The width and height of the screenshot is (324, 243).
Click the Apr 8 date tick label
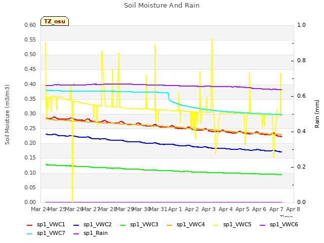(x=293, y=209)
